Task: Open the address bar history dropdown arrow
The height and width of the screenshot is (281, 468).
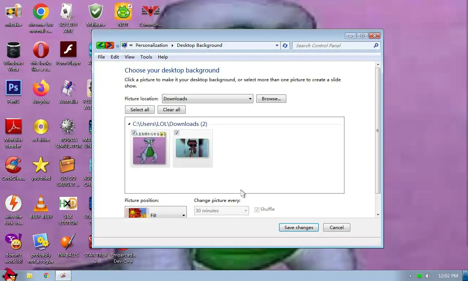Action: coord(277,45)
